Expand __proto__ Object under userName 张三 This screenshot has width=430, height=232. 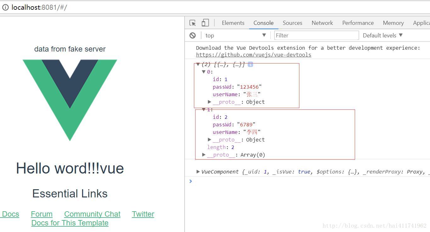(x=209, y=102)
